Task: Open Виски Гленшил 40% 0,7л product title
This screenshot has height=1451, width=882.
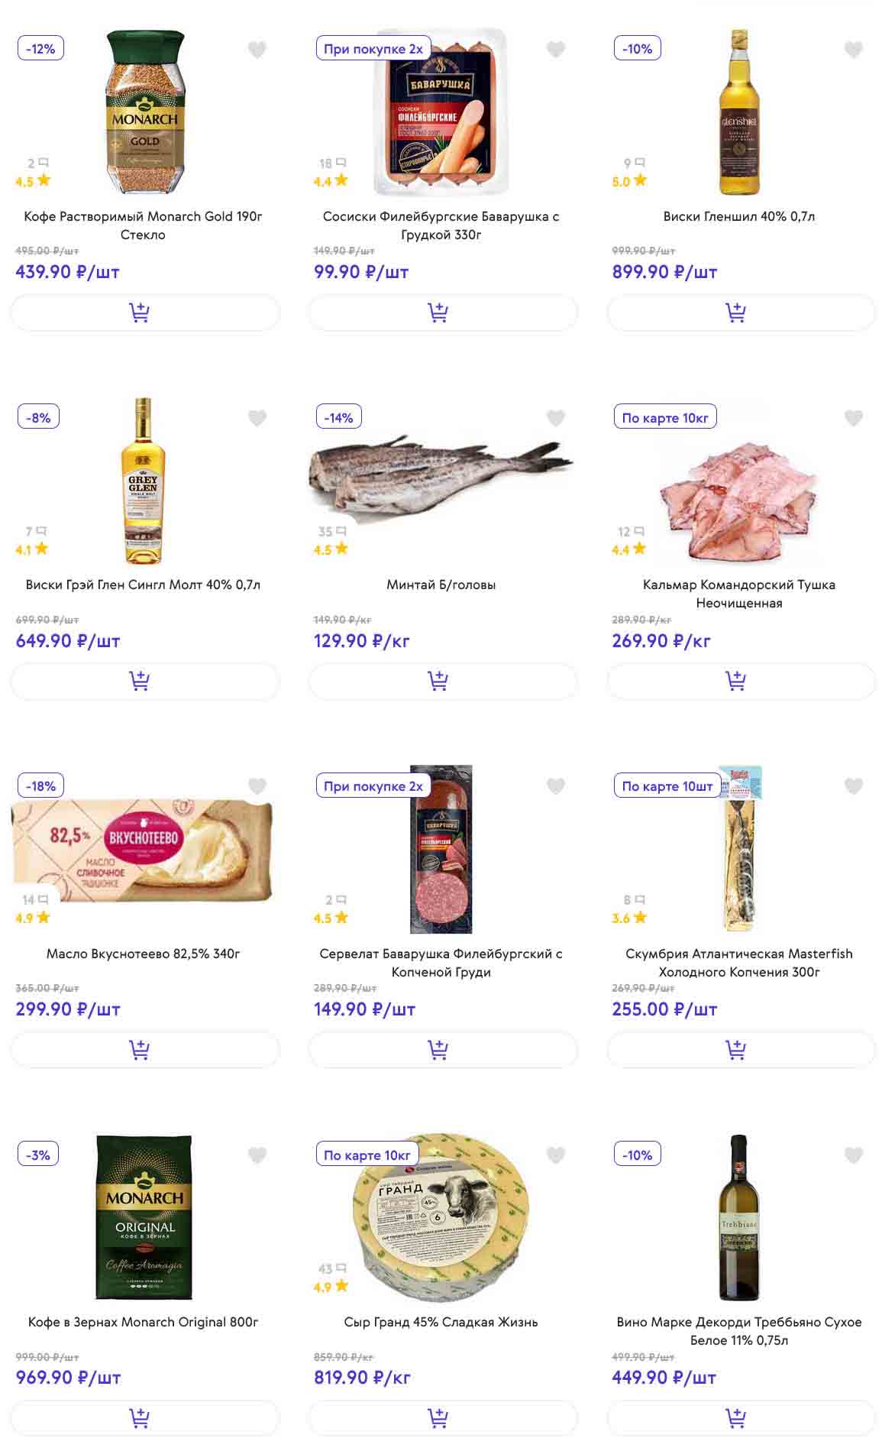Action: pyautogui.click(x=738, y=216)
